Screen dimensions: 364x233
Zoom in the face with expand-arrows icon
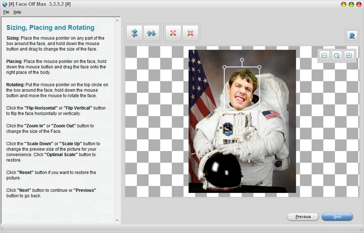(173, 33)
